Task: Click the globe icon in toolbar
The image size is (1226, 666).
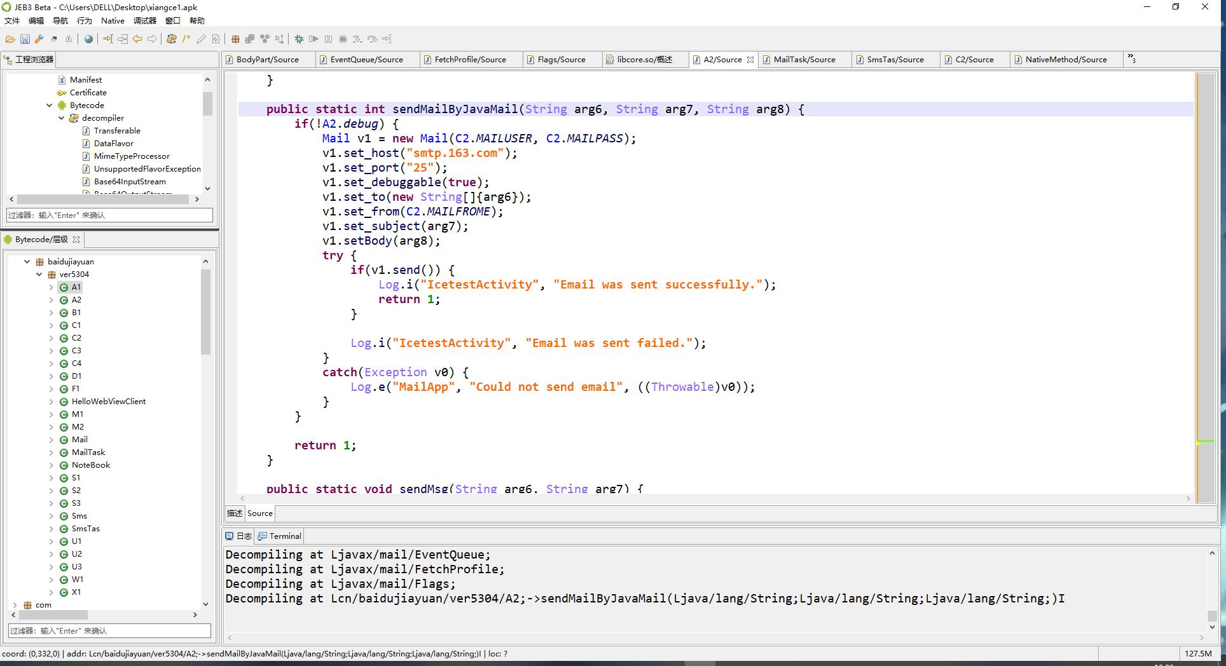Action: [88, 39]
